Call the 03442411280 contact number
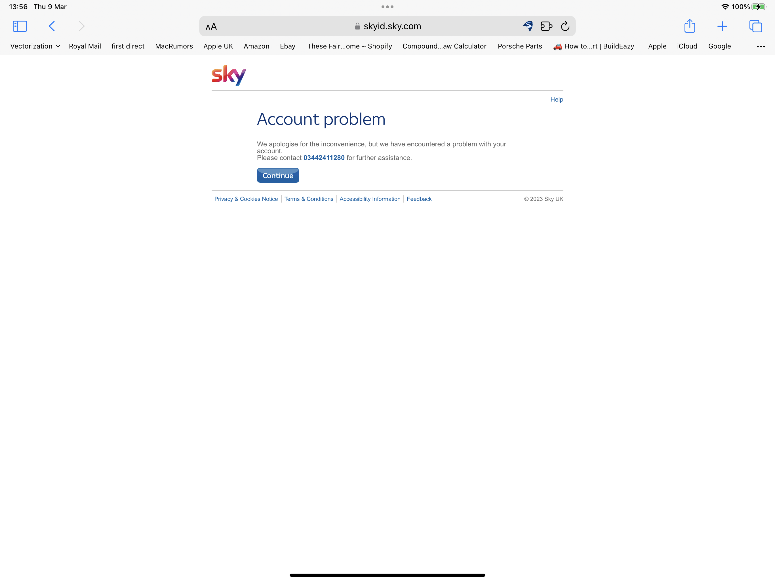 coord(324,158)
